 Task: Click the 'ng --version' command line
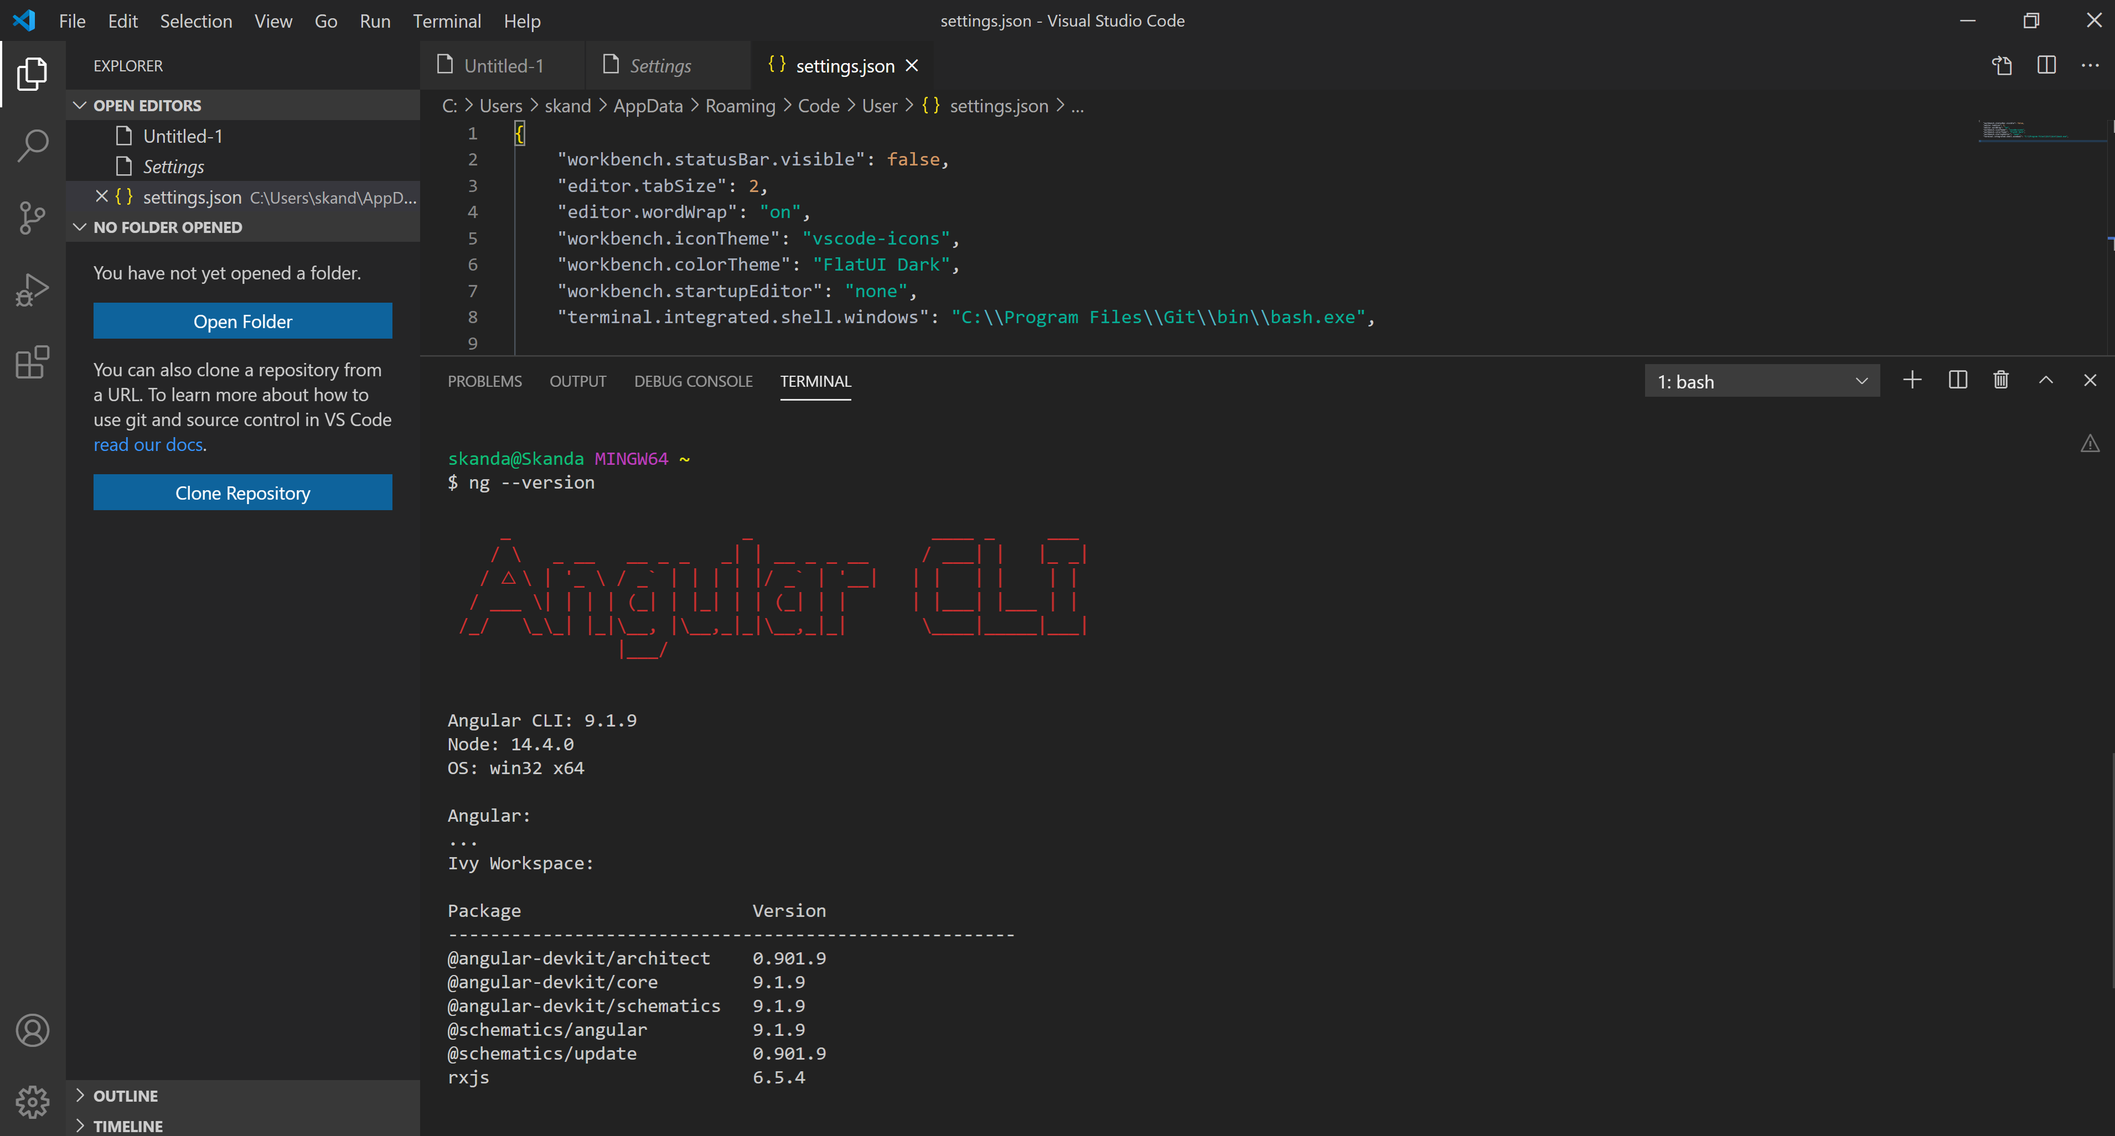tap(531, 483)
